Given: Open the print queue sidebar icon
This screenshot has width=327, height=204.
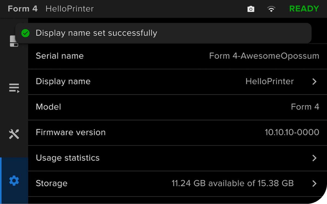Looking at the screenshot, I should coord(14,88).
